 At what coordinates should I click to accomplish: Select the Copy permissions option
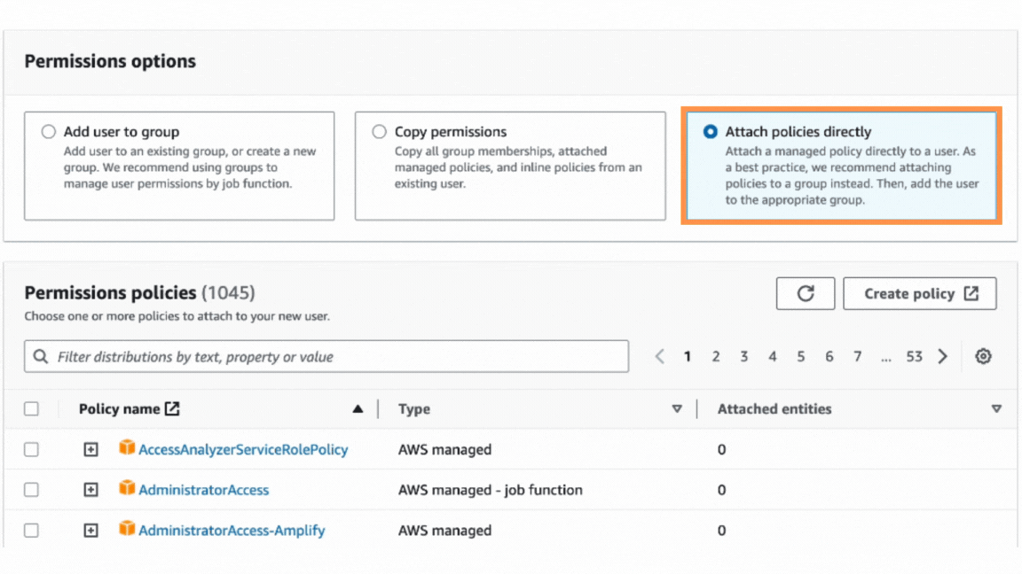coord(380,131)
